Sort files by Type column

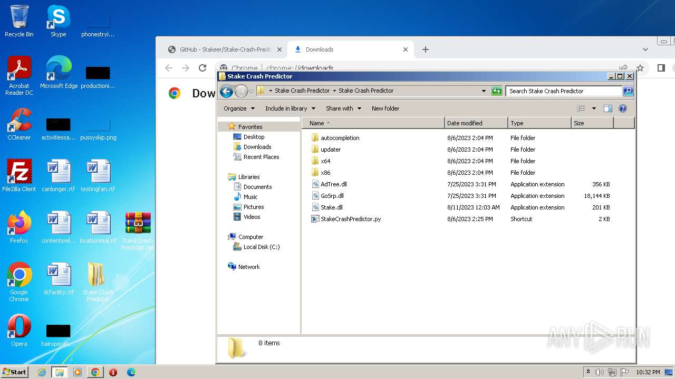pos(539,123)
